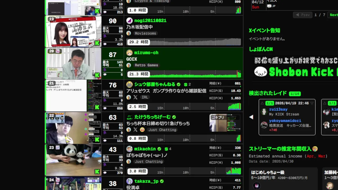Click the 検出されたレイド heading
Viewport: 338px width, 190px height.
[268, 93]
